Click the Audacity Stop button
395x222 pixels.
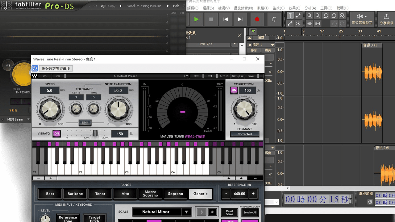[x=211, y=19]
